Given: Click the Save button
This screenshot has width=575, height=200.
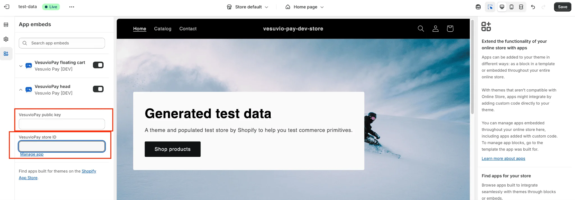Looking at the screenshot, I should click(x=562, y=7).
